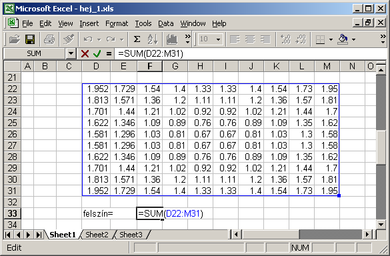Screen dimensions: 390x256
Task: Click the Print toolbar icon
Action: tap(49, 39)
